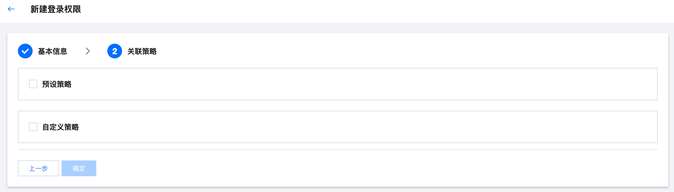Click the 上一步 button
674x192 pixels.
click(x=38, y=168)
